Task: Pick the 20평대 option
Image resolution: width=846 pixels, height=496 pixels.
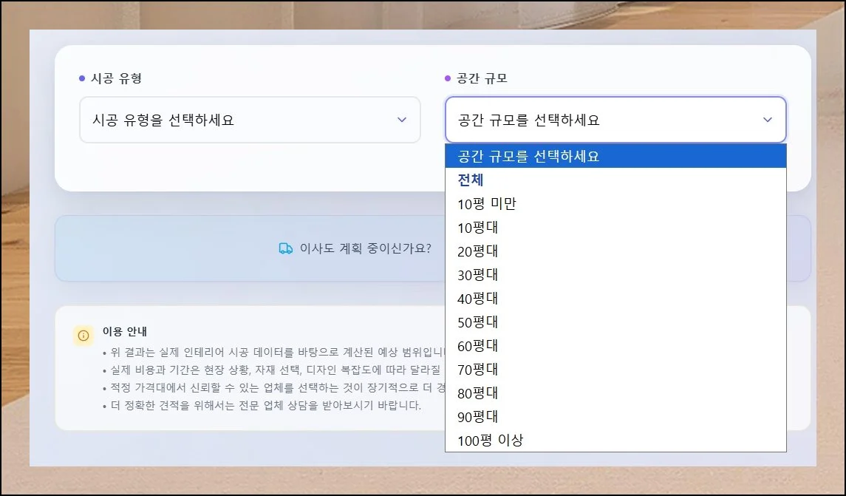Action: pyautogui.click(x=615, y=251)
